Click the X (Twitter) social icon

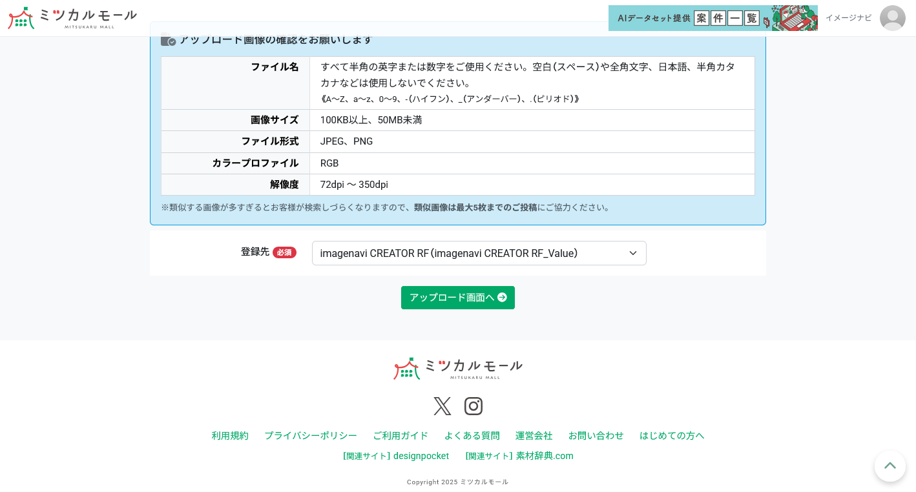click(442, 405)
